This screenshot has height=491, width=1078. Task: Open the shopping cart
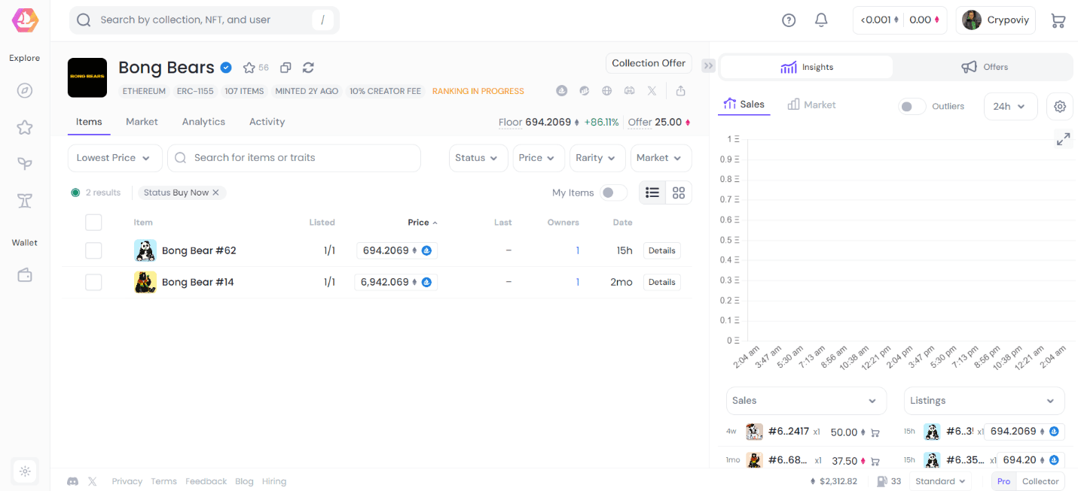[x=1058, y=20]
